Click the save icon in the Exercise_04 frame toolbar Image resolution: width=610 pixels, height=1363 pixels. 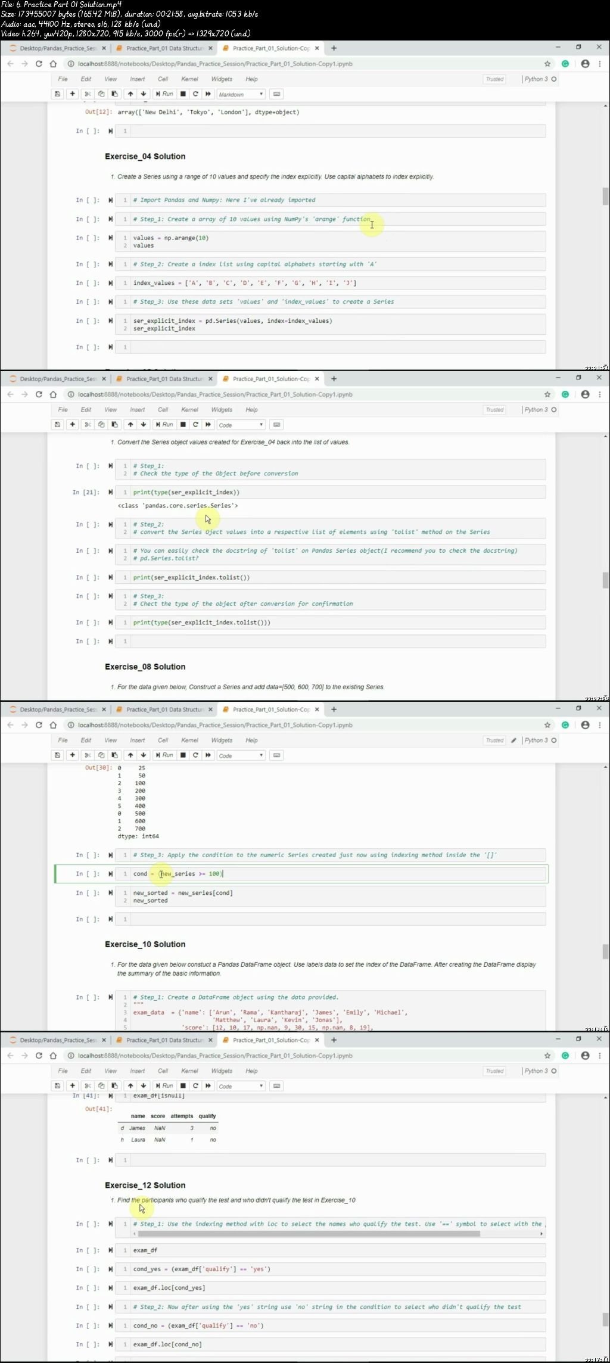[57, 94]
